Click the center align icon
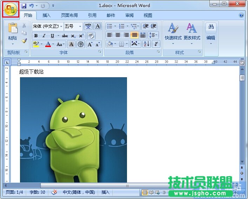The height and width of the screenshot is (199, 248). click(118, 35)
